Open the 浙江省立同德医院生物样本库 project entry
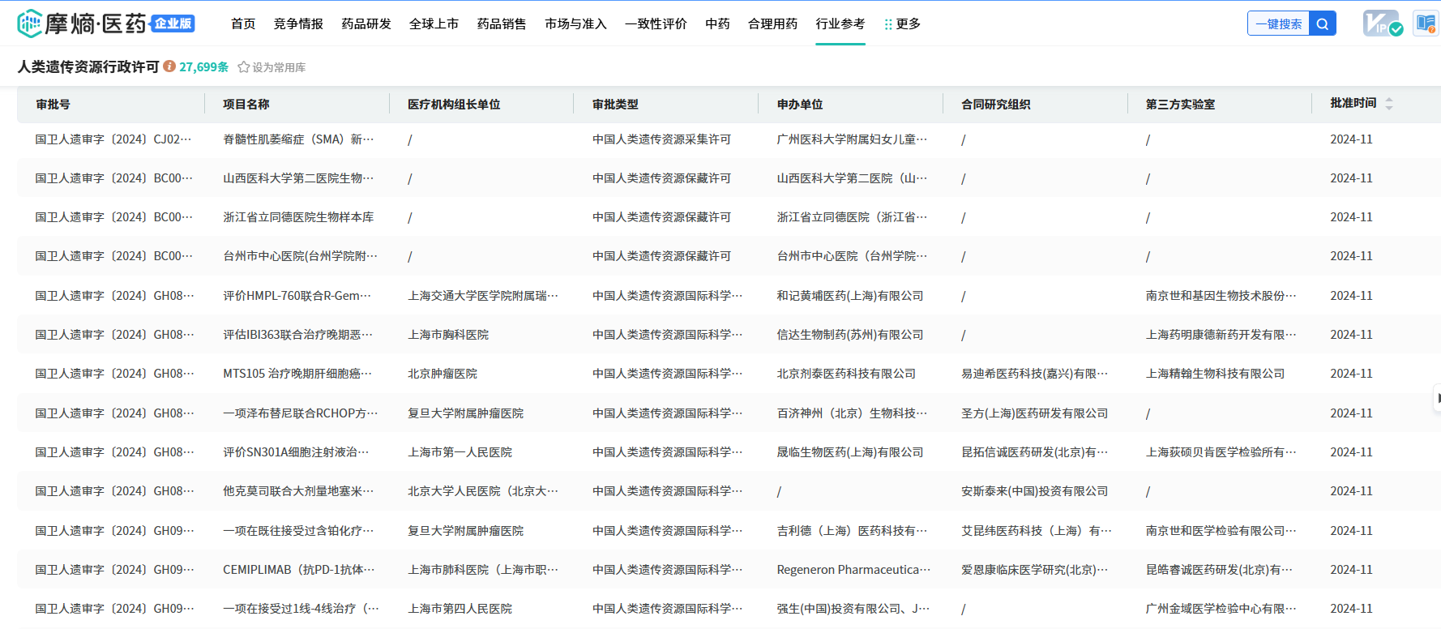Image resolution: width=1441 pixels, height=629 pixels. click(298, 217)
